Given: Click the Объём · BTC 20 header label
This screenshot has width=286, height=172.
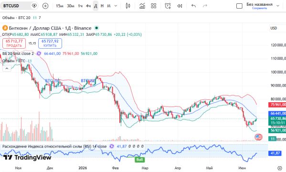Looking at the screenshot, I should click(16, 18).
